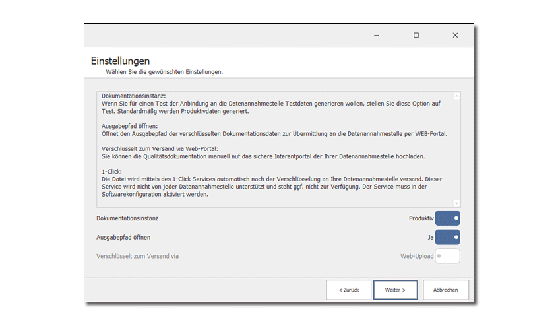Viewport: 558px width, 326px height.
Task: Maximize the settings dialog window
Action: coord(416,36)
